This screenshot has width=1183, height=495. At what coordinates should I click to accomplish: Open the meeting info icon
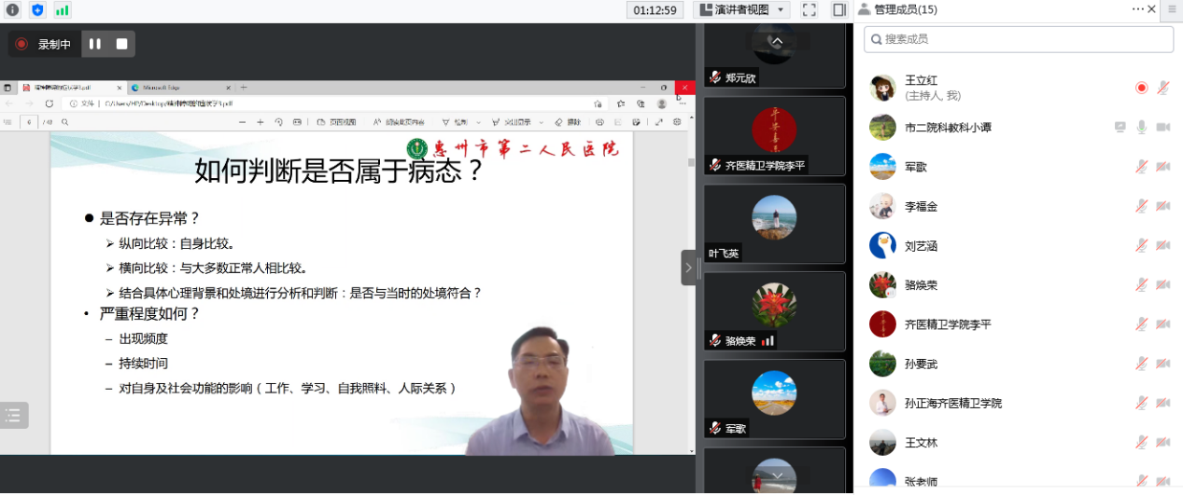click(12, 10)
